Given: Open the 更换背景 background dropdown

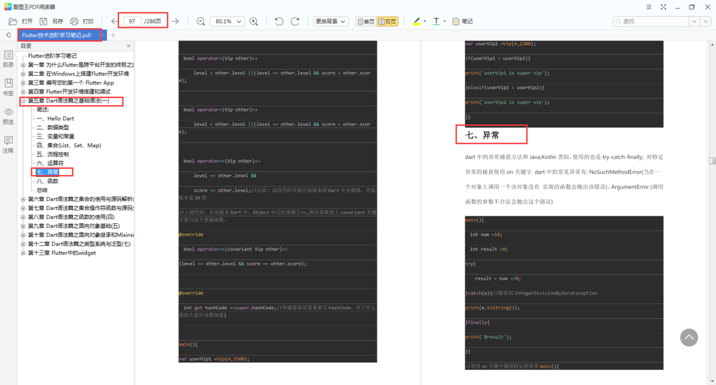Looking at the screenshot, I should [331, 21].
